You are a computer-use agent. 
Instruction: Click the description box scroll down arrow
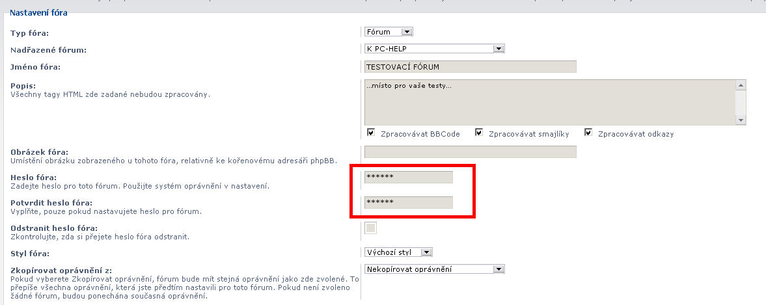click(x=741, y=120)
